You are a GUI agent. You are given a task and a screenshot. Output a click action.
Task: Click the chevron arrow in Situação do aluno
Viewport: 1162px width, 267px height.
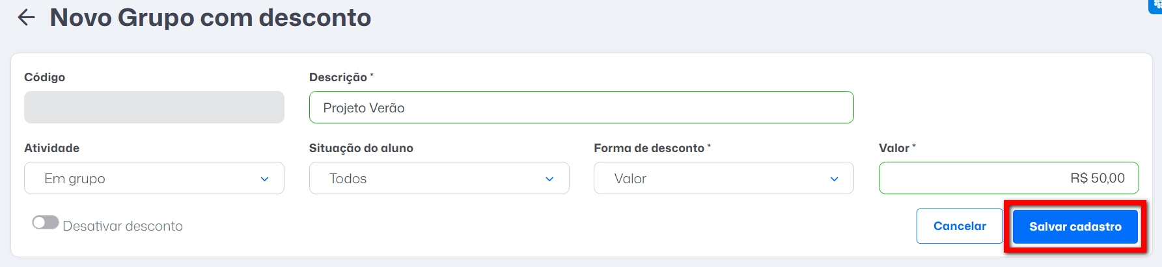549,179
